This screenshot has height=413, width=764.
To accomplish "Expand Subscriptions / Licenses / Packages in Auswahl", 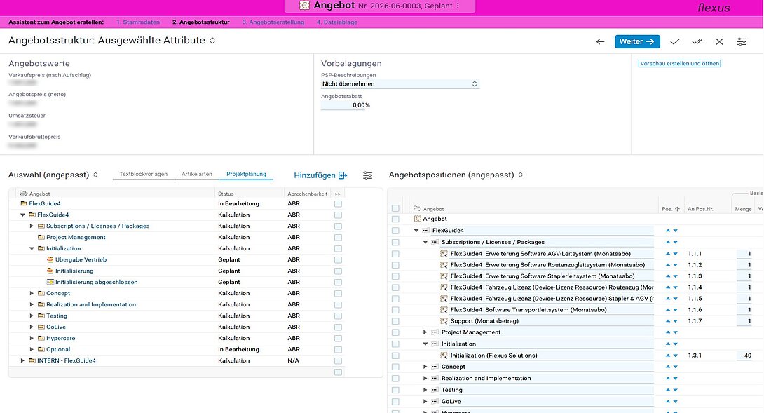I will point(32,226).
